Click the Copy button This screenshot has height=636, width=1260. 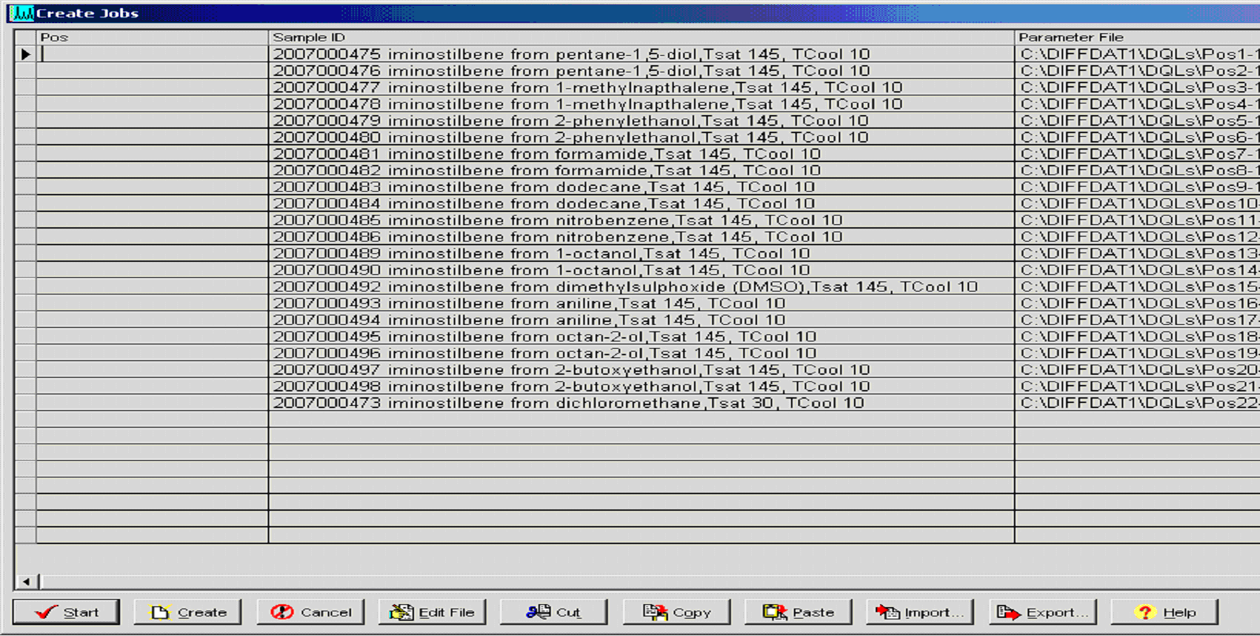tap(677, 612)
